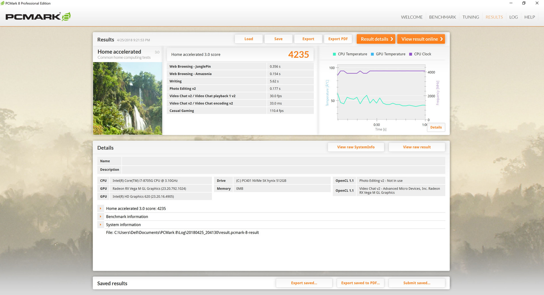Click the Load button

(249, 39)
